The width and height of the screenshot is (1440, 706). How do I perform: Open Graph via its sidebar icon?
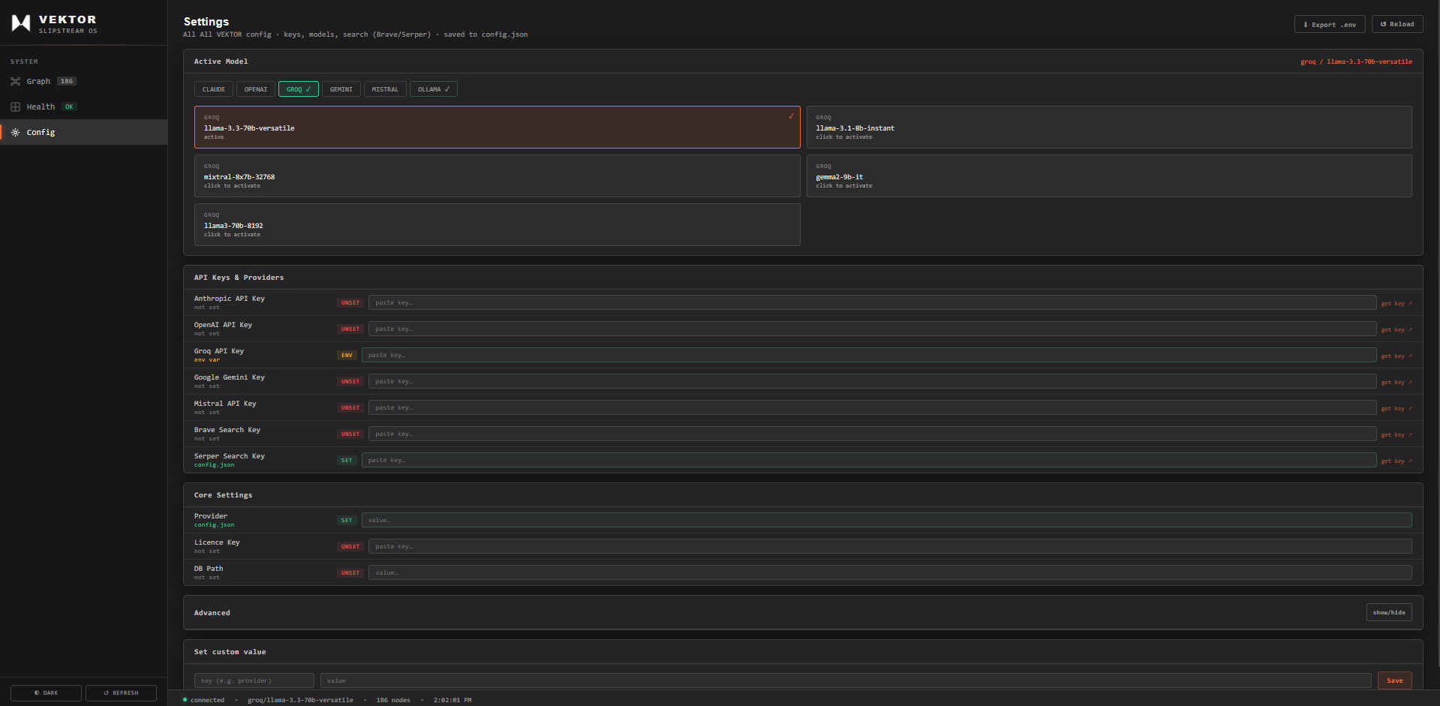[16, 81]
